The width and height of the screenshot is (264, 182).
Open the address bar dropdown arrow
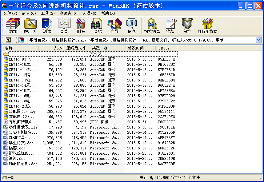tap(258, 40)
